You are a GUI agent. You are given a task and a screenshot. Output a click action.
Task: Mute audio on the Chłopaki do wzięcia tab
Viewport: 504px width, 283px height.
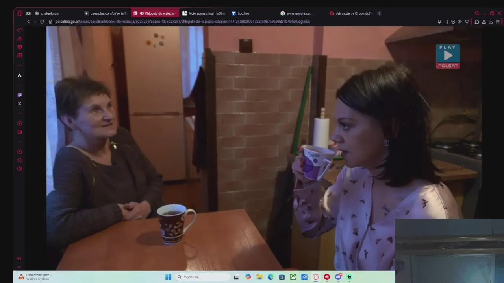tap(142, 13)
